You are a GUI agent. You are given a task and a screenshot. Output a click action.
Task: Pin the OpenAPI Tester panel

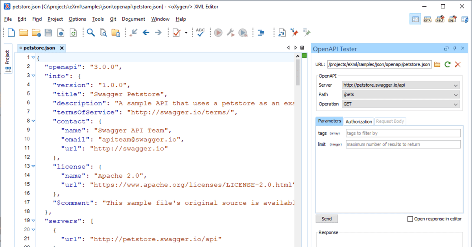(453, 48)
